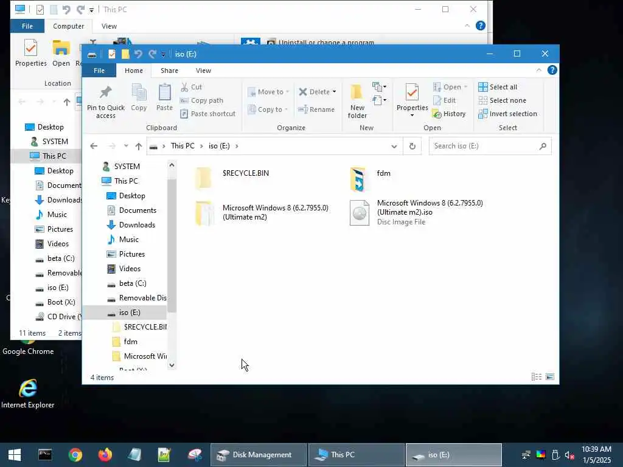The height and width of the screenshot is (467, 623).
Task: Create a New folder from ribbon
Action: pos(357,101)
